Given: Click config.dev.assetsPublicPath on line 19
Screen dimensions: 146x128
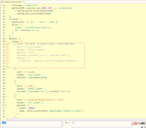Looking at the screenshot, I should tap(34, 14).
